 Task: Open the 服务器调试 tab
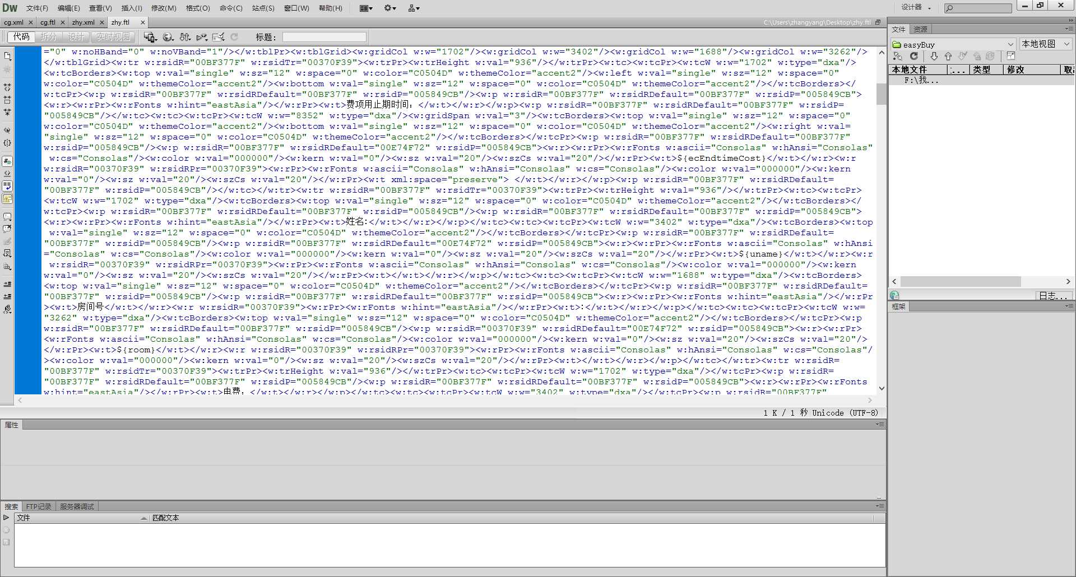[x=77, y=506]
